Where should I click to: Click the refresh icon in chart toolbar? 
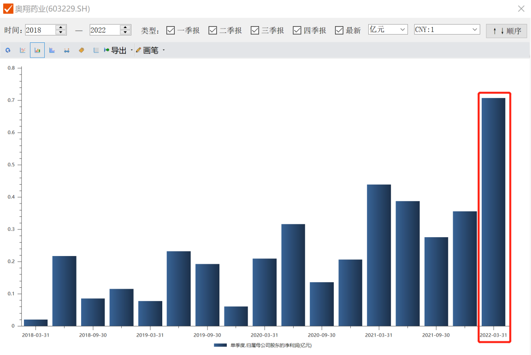tap(8, 50)
